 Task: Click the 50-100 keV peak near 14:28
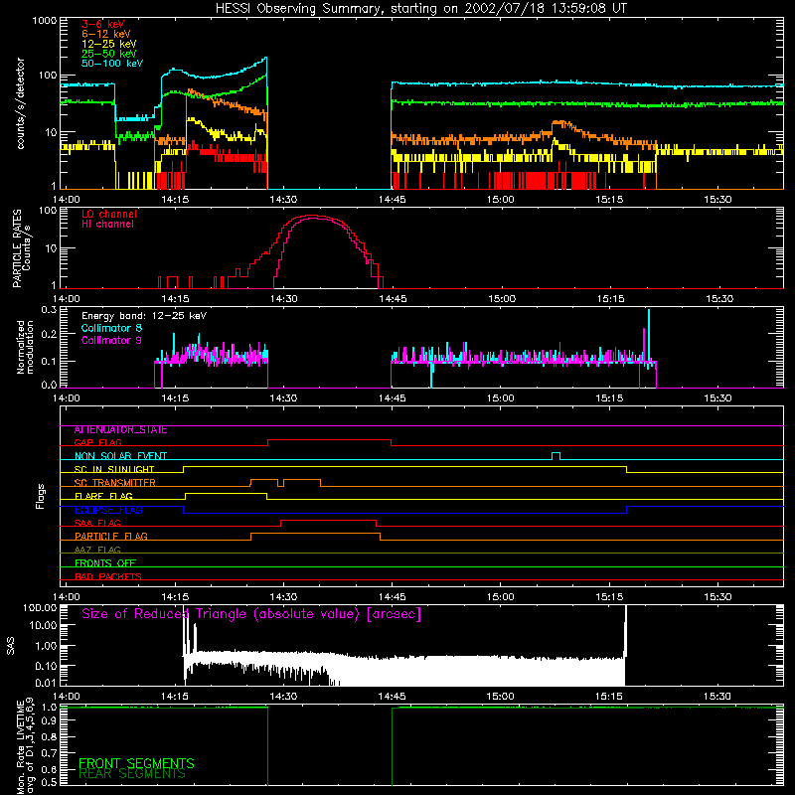(x=265, y=59)
